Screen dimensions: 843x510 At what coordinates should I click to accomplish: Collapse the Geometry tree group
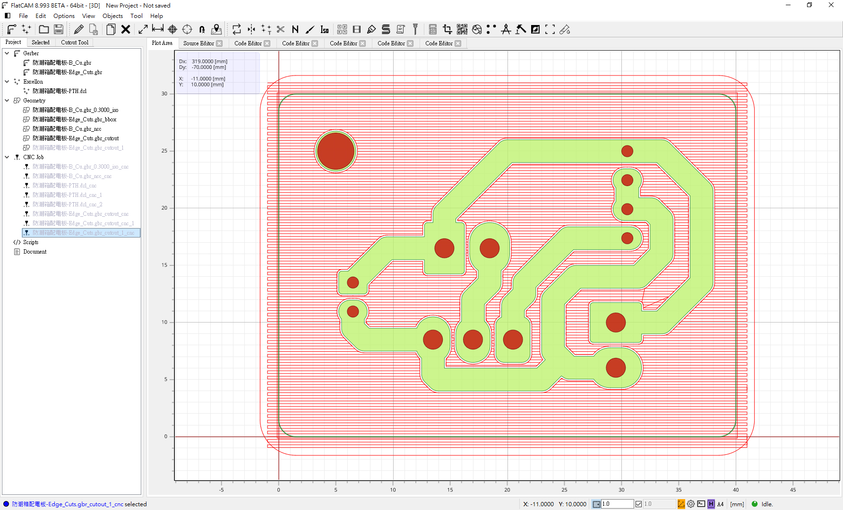[7, 101]
